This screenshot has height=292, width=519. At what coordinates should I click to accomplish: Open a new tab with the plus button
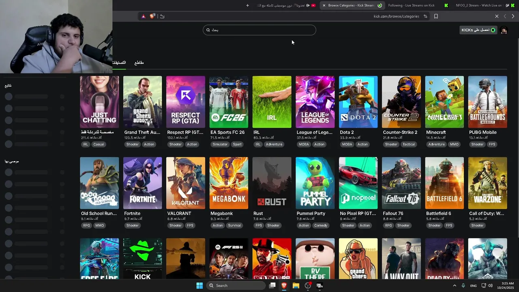248,5
